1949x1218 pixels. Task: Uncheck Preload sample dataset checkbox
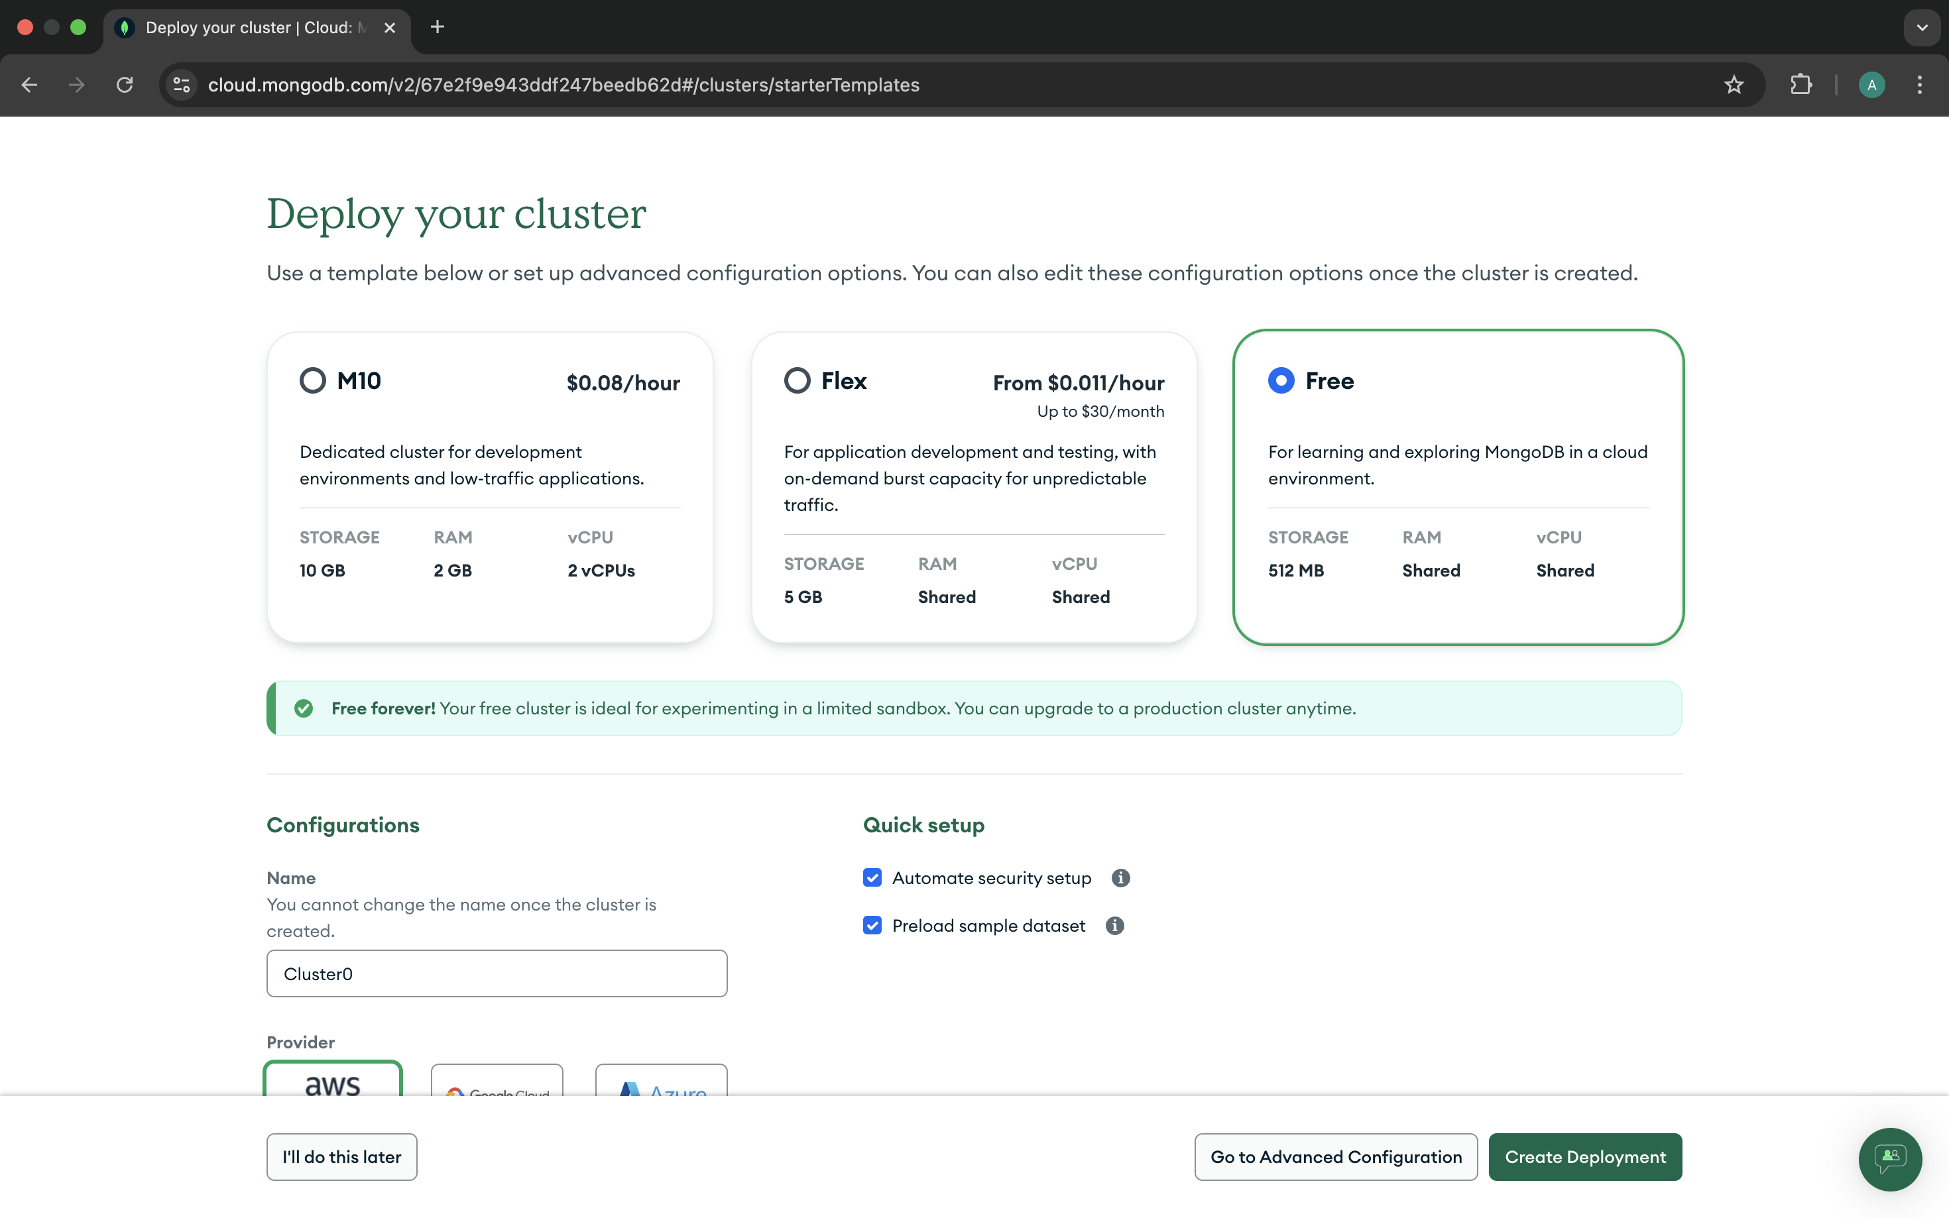pos(872,926)
